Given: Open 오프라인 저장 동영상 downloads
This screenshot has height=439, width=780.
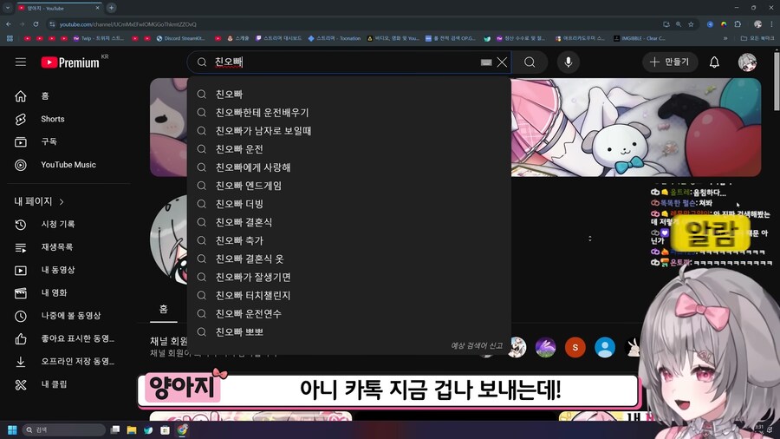Looking at the screenshot, I should (68, 362).
